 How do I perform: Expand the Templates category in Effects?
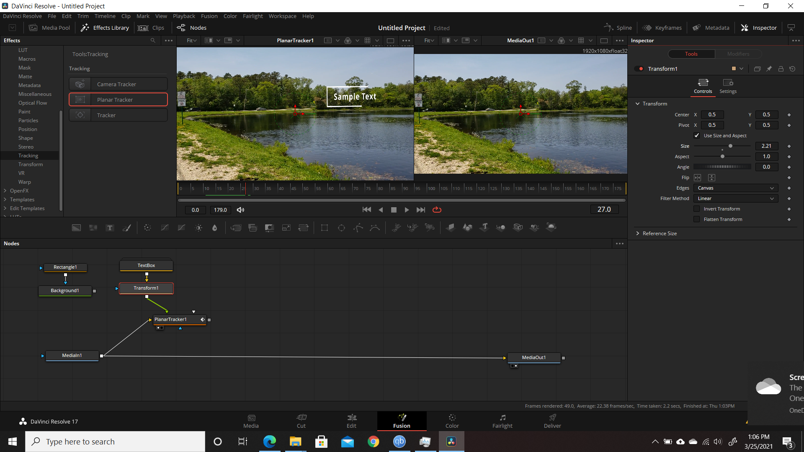point(5,200)
